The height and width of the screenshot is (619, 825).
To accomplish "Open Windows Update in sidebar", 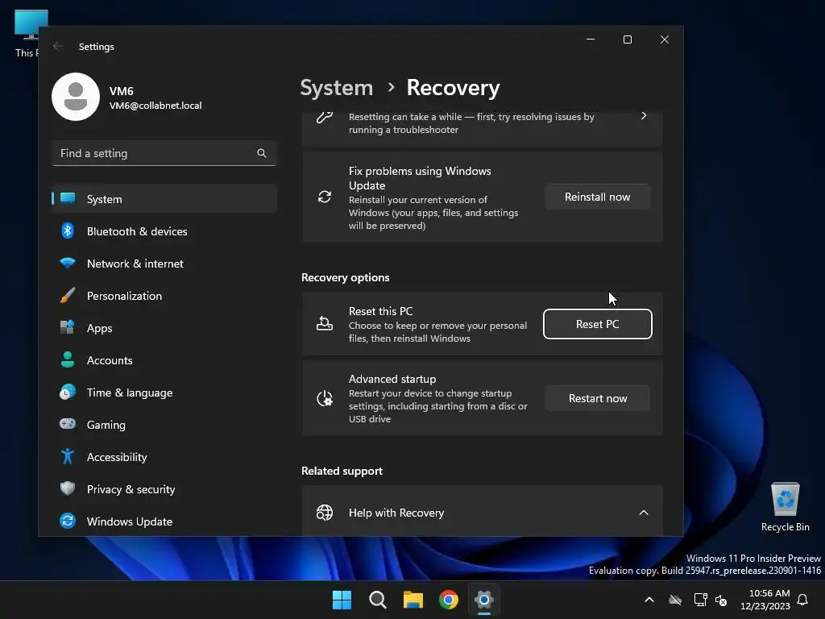I will coord(164,521).
